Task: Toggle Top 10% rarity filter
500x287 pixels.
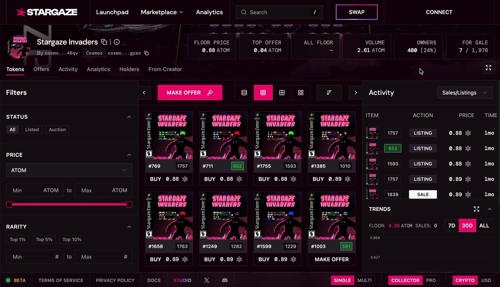Action: pos(72,240)
